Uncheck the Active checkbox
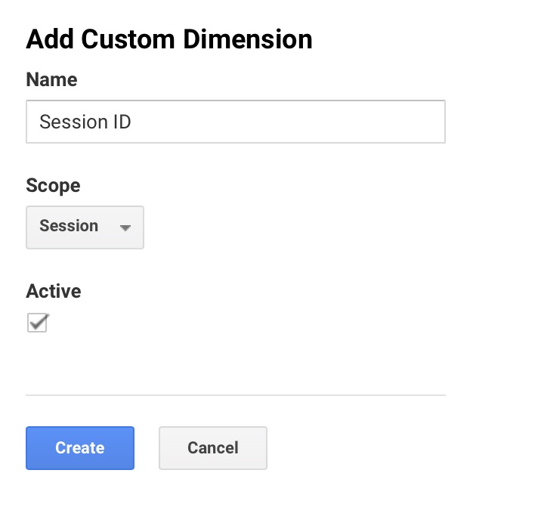 (37, 323)
